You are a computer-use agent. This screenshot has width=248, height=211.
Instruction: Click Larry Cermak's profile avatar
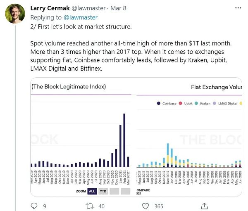[x=14, y=14]
